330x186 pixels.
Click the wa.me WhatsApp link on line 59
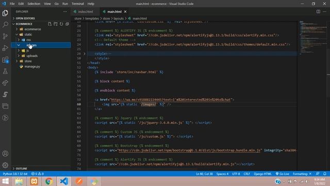click(171, 100)
